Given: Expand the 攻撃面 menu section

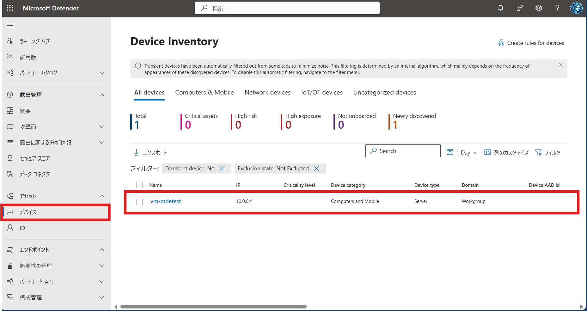Looking at the screenshot, I should 101,127.
